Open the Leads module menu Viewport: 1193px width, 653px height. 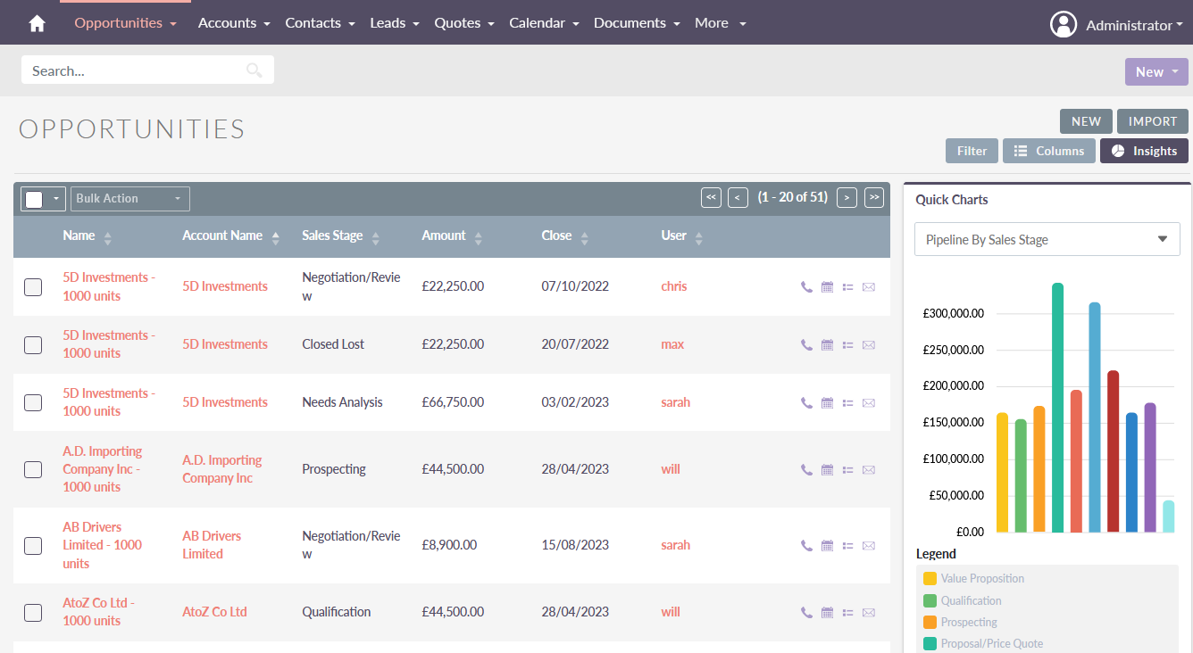[395, 23]
